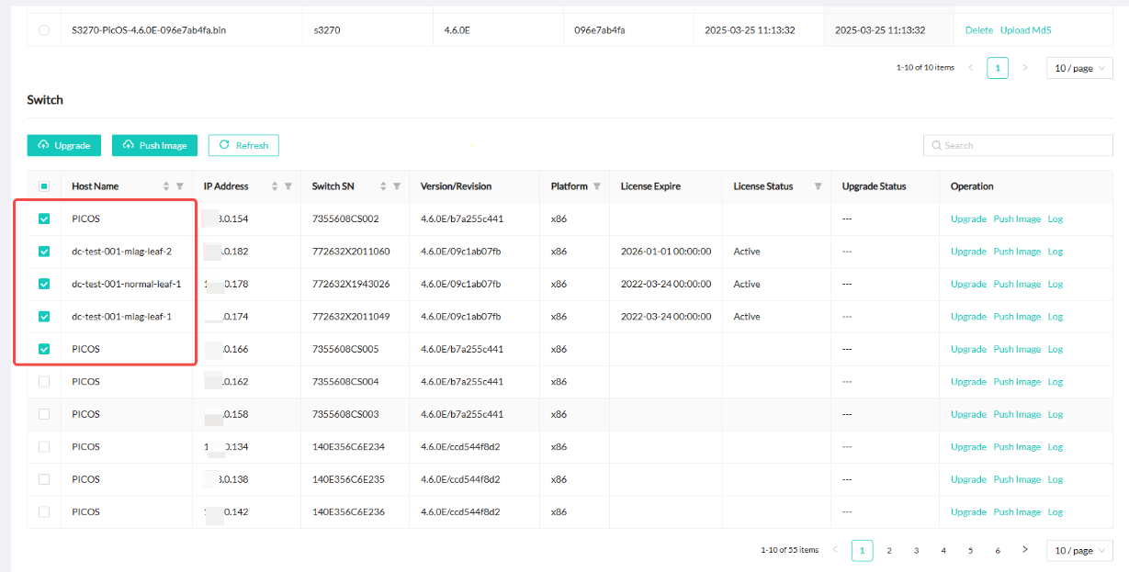
Task: Click the switch Search input field
Action: pyautogui.click(x=1018, y=145)
